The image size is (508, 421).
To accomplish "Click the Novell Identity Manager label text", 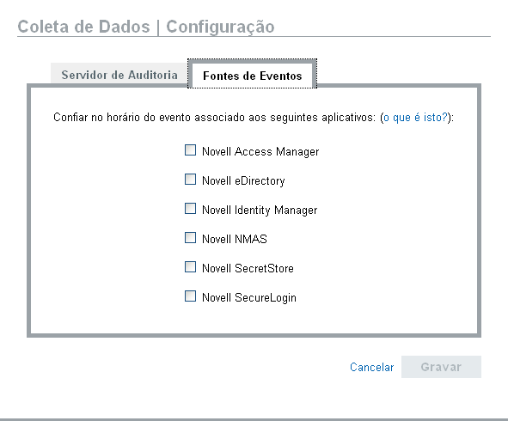I will click(x=260, y=210).
